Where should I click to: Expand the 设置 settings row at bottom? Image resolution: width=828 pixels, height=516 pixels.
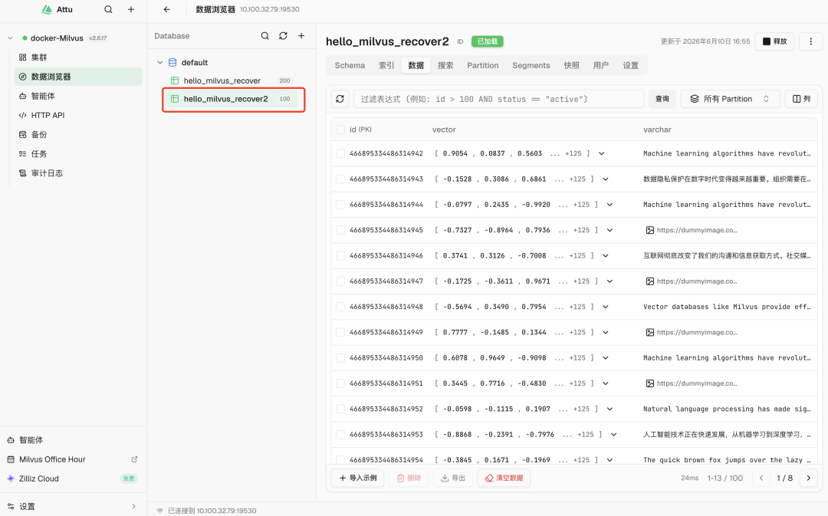pyautogui.click(x=73, y=507)
